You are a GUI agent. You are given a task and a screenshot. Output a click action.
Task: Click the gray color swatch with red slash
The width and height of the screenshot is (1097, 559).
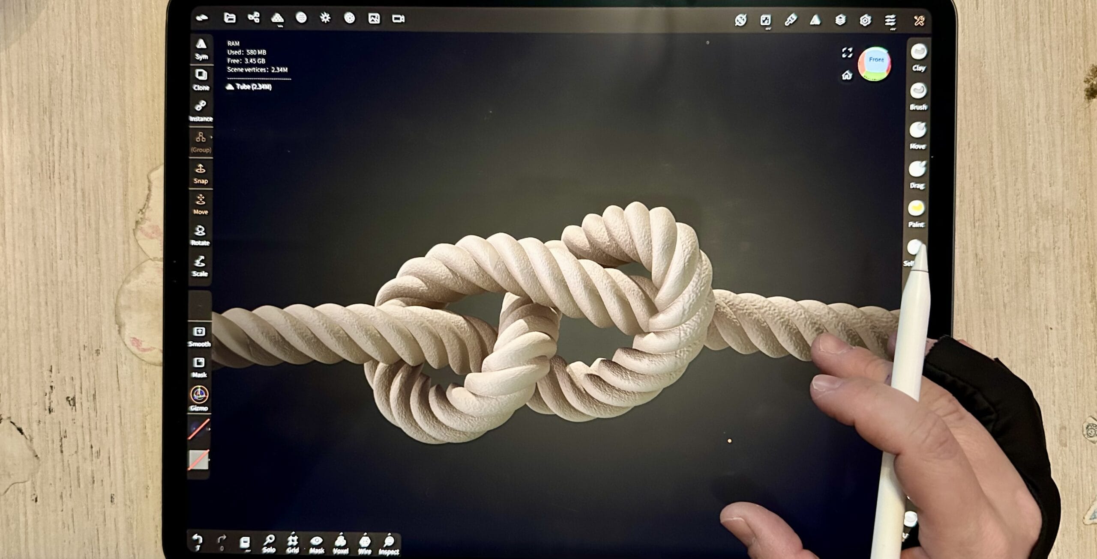198,460
